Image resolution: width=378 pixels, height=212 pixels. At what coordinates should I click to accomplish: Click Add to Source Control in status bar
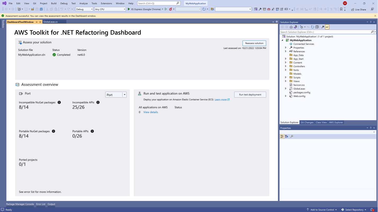click(x=322, y=210)
